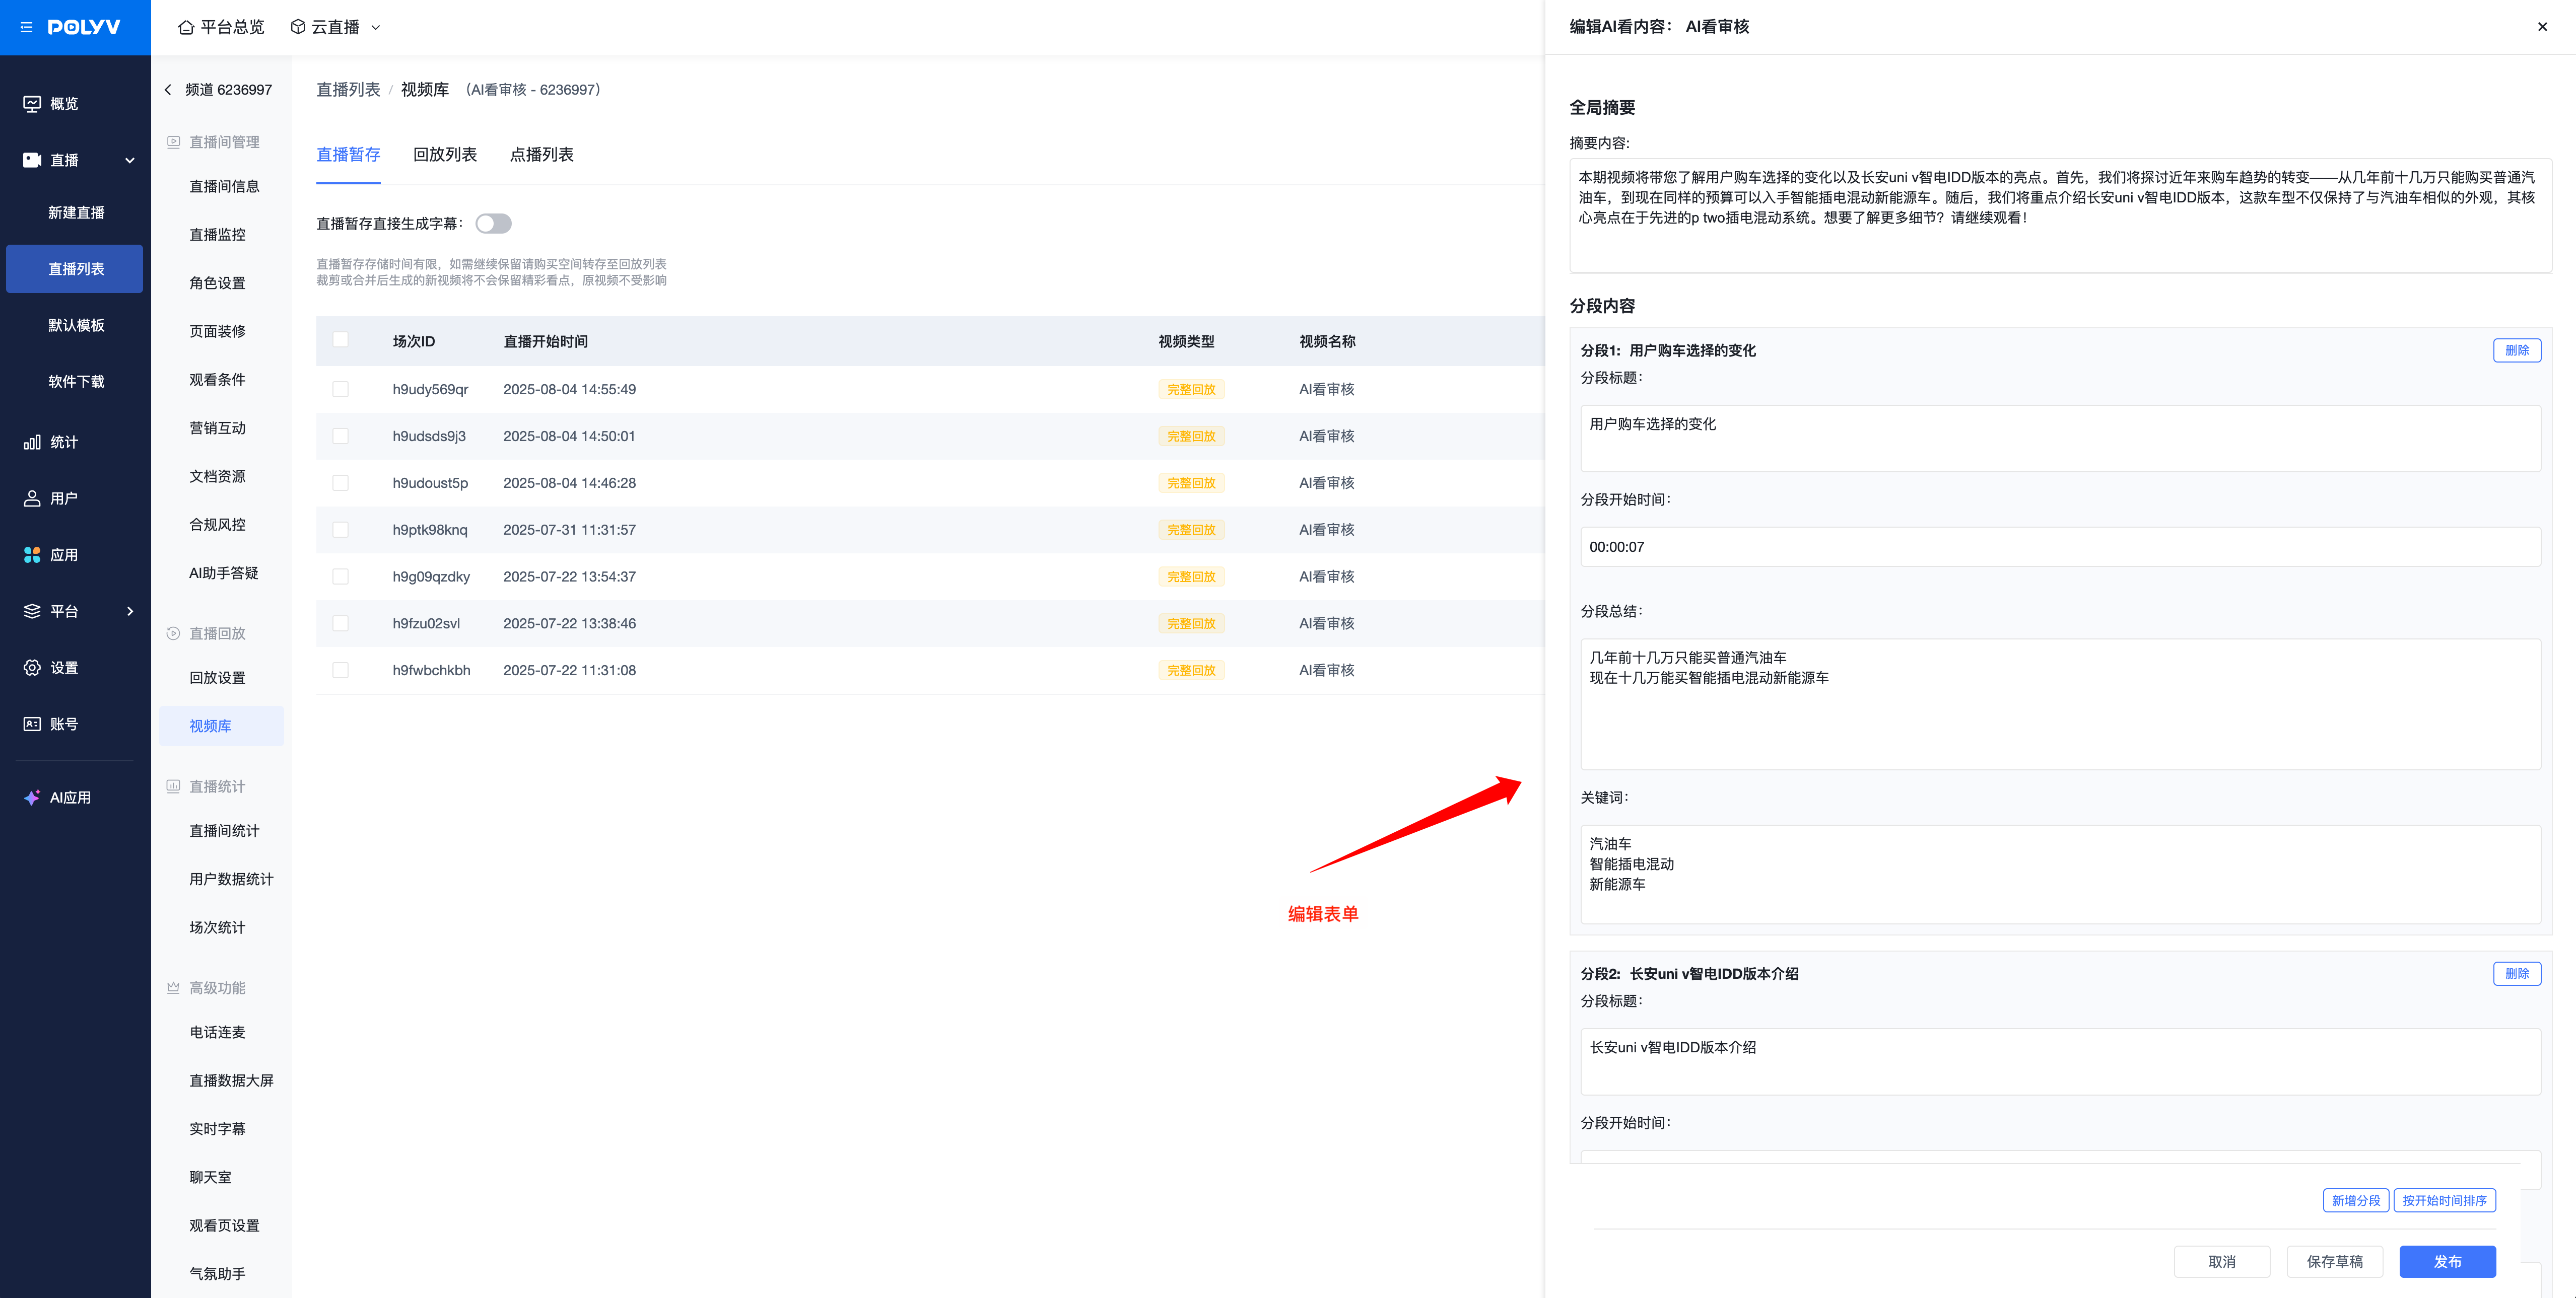Click the 分段总结 text area of 分段1
This screenshot has height=1298, width=2576.
(x=2060, y=704)
